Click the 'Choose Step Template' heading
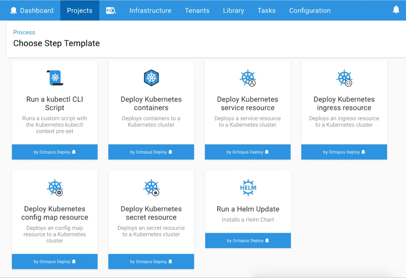Screen dimensions: 406x278 click(x=57, y=43)
